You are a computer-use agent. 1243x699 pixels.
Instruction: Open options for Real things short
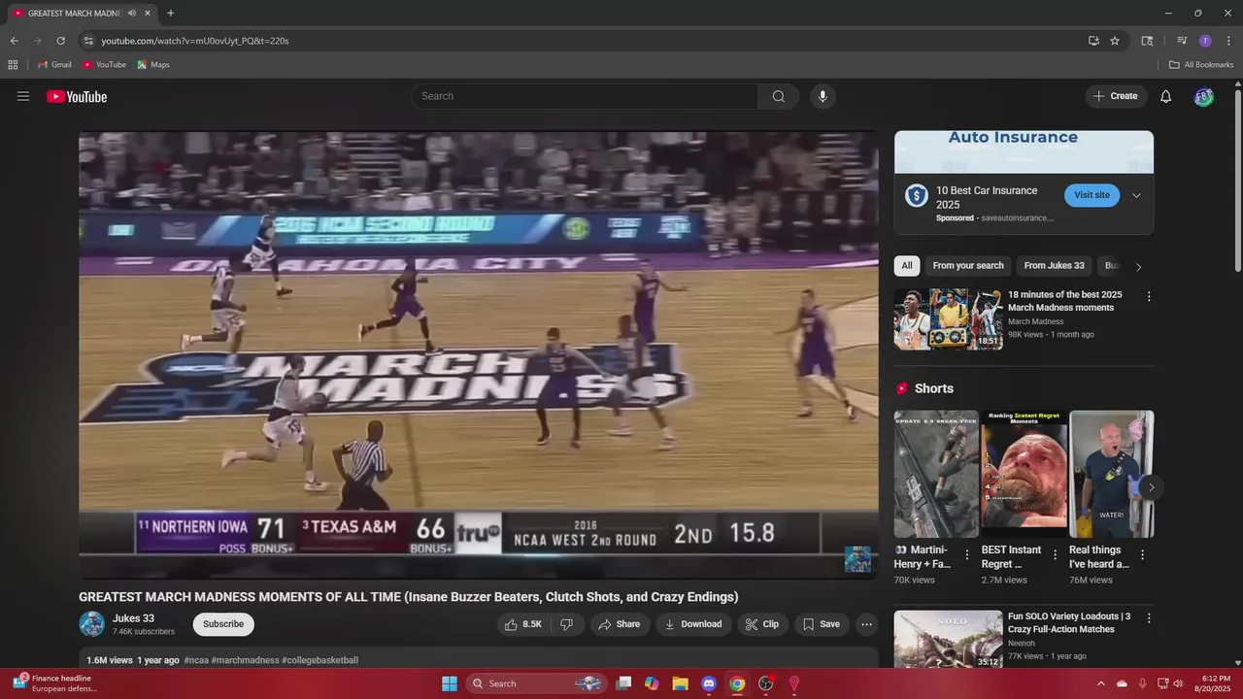1142,555
